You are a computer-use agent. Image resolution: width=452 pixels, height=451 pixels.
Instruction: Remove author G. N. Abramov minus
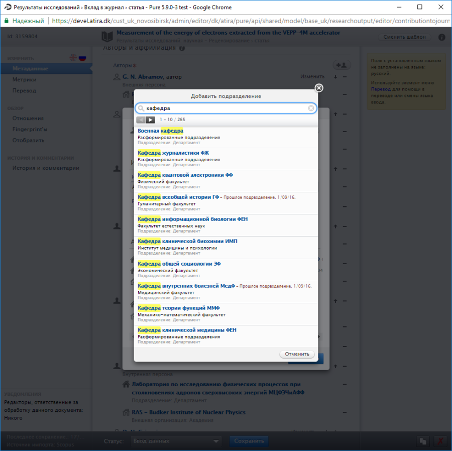(345, 77)
